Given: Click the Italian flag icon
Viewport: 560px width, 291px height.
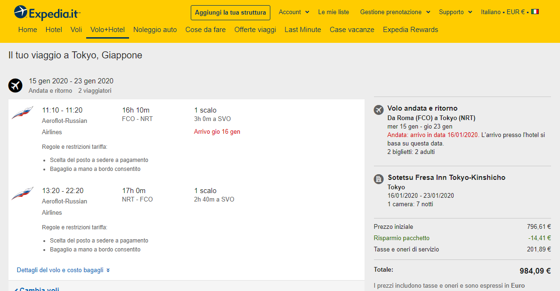Looking at the screenshot, I should click(535, 12).
